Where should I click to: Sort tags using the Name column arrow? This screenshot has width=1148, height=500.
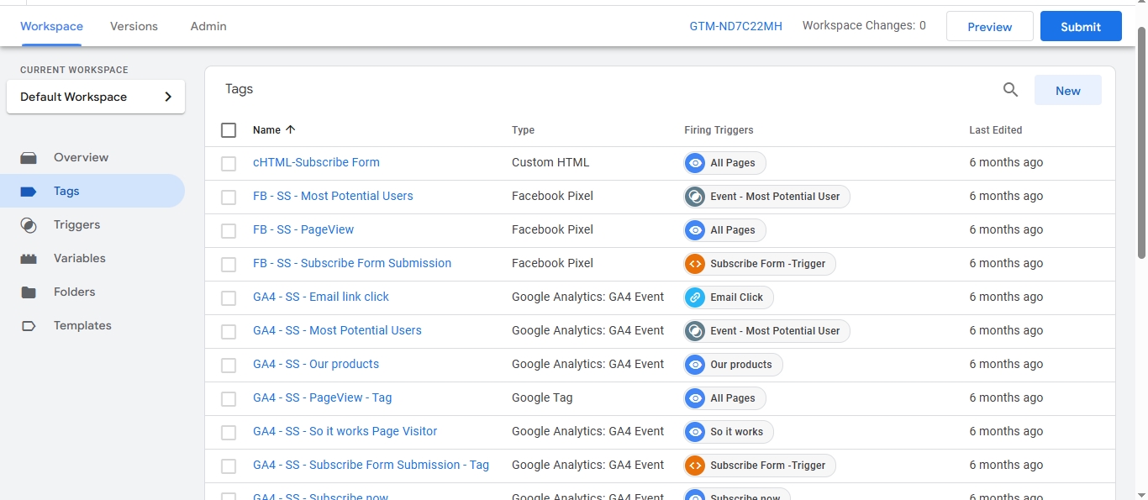point(291,129)
